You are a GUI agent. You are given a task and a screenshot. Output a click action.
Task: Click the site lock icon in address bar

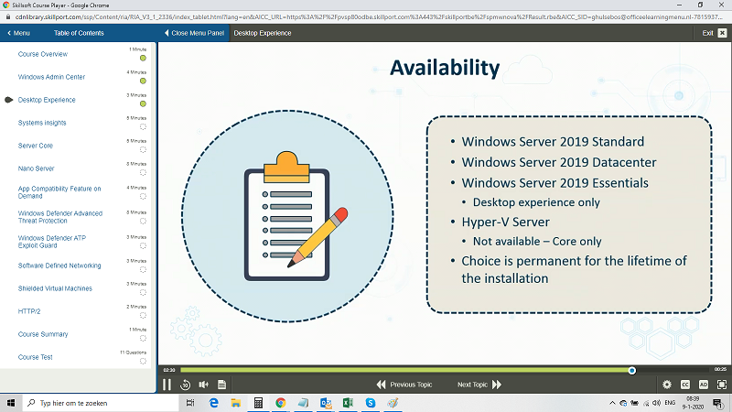coord(8,16)
